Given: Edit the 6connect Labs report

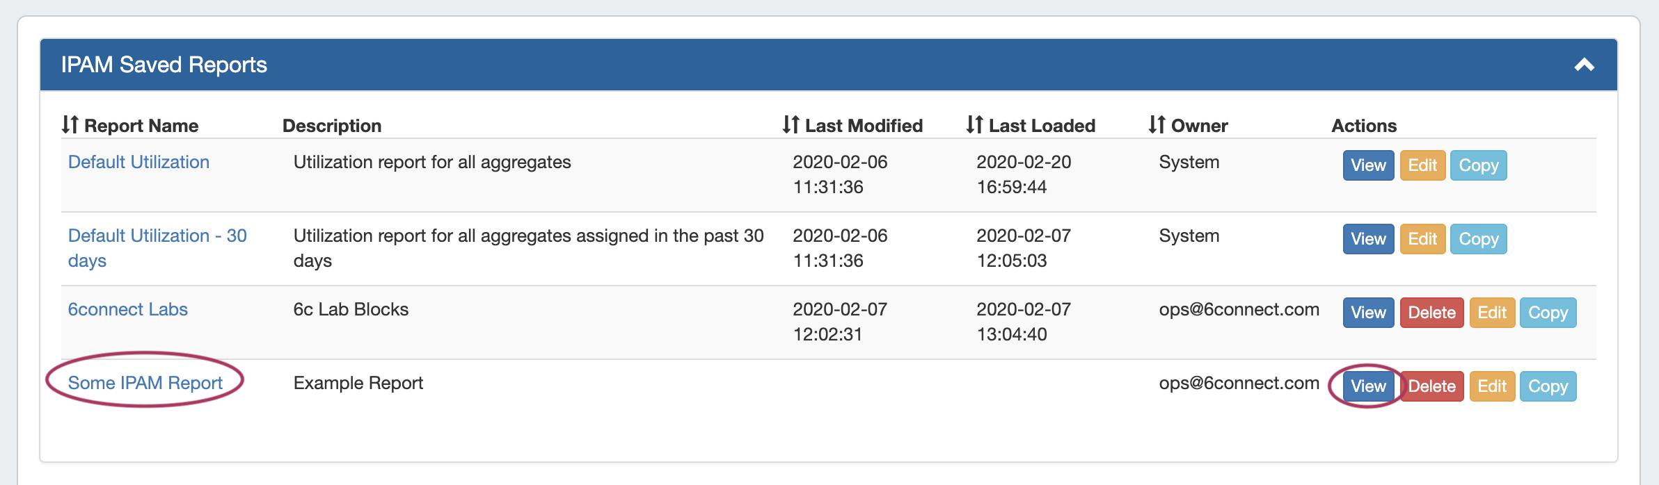Looking at the screenshot, I should point(1492,313).
